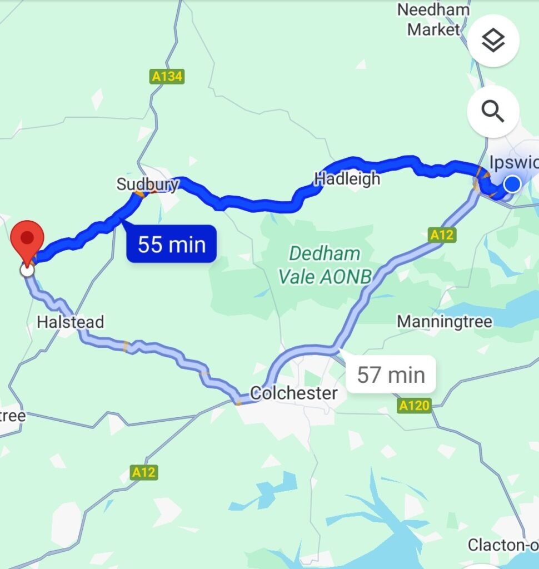The image size is (539, 569).
Task: Tap the Dedham Vale AONB label
Action: pyautogui.click(x=325, y=265)
